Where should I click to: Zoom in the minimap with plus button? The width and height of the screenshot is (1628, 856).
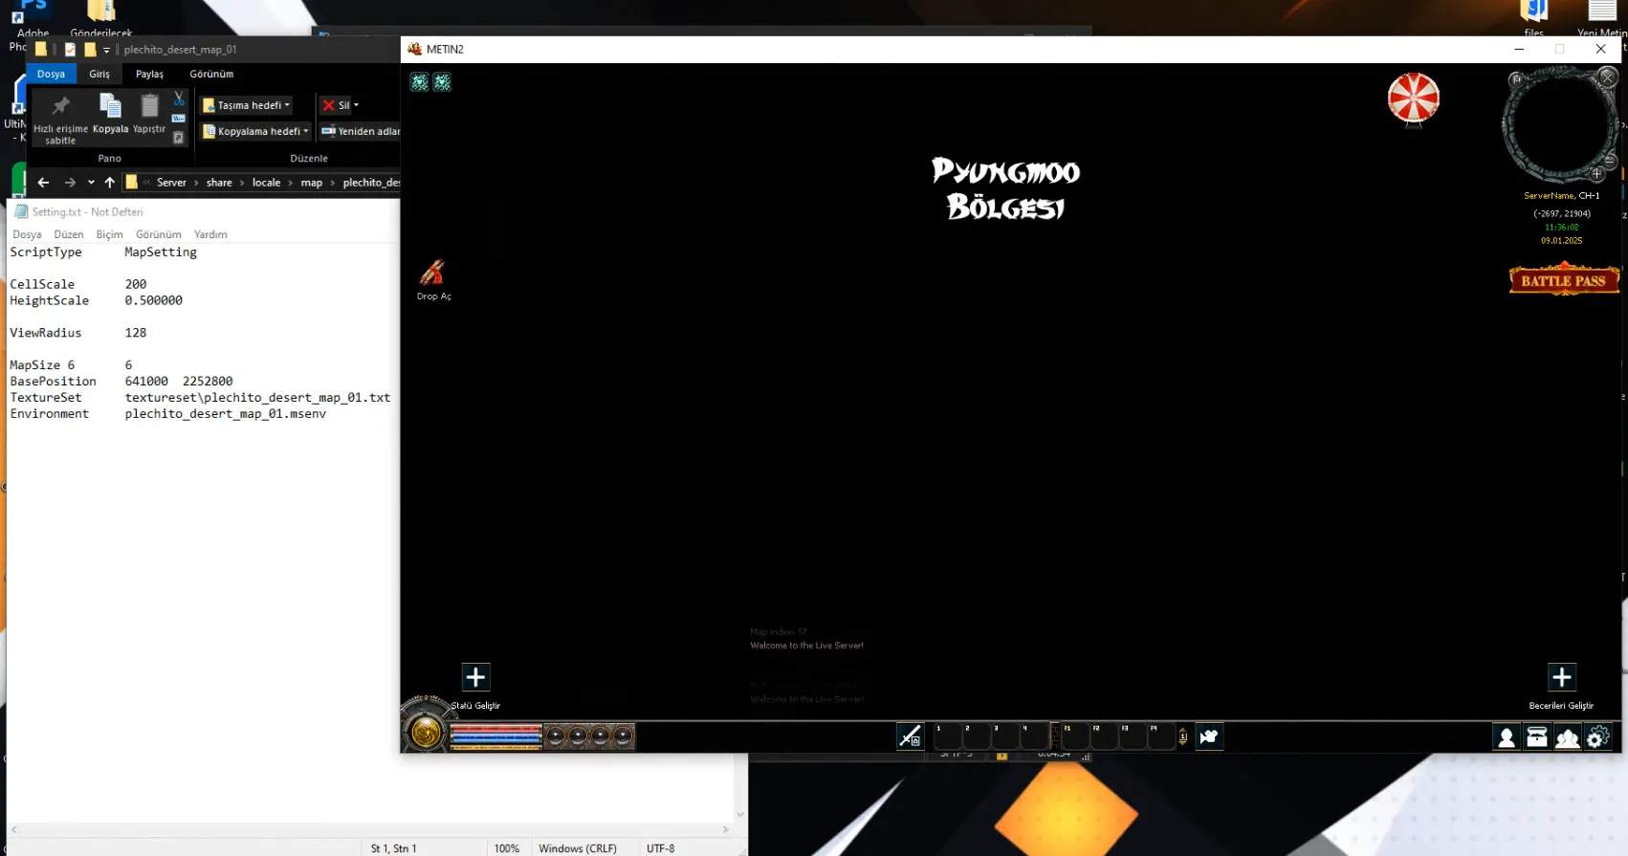point(1596,174)
